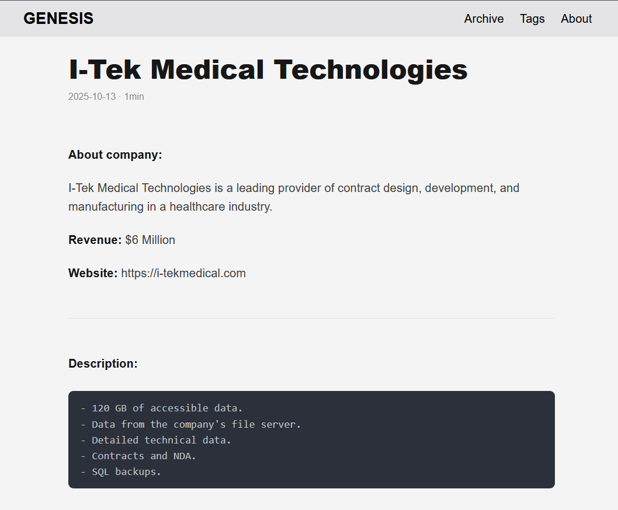Click the About company heading

(x=115, y=155)
